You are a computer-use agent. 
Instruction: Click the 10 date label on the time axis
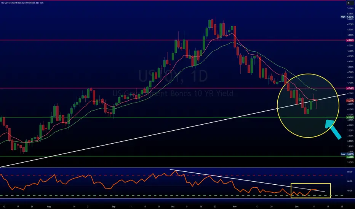[x=4, y=206]
